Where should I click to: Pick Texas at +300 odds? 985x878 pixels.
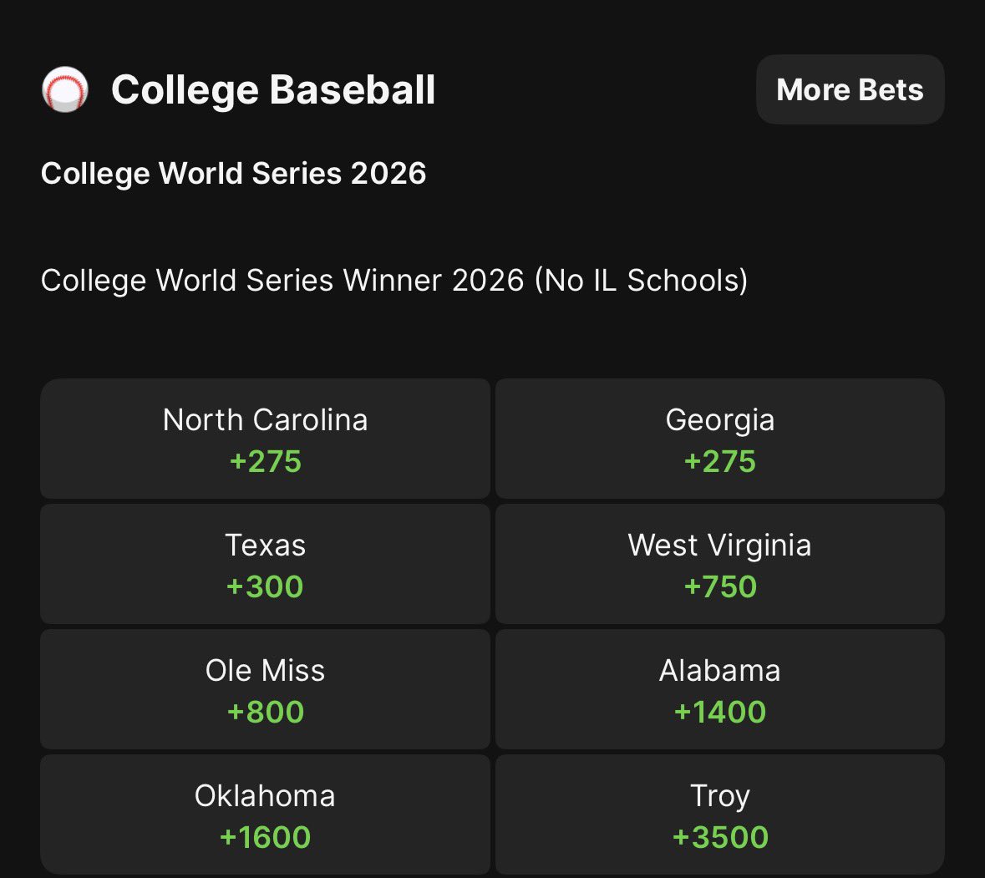click(x=265, y=564)
